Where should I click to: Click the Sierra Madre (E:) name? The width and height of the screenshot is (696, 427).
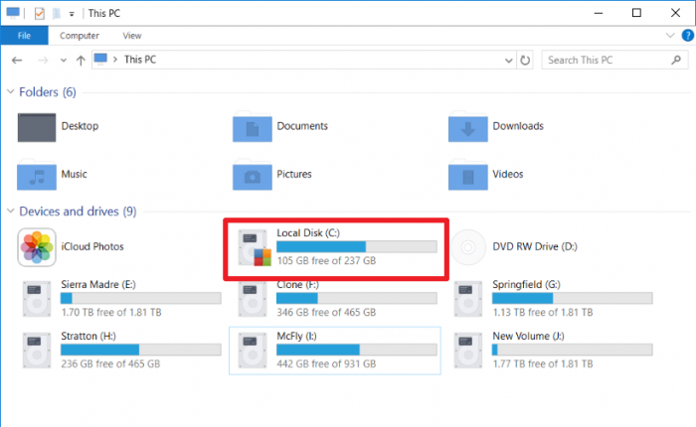[98, 284]
